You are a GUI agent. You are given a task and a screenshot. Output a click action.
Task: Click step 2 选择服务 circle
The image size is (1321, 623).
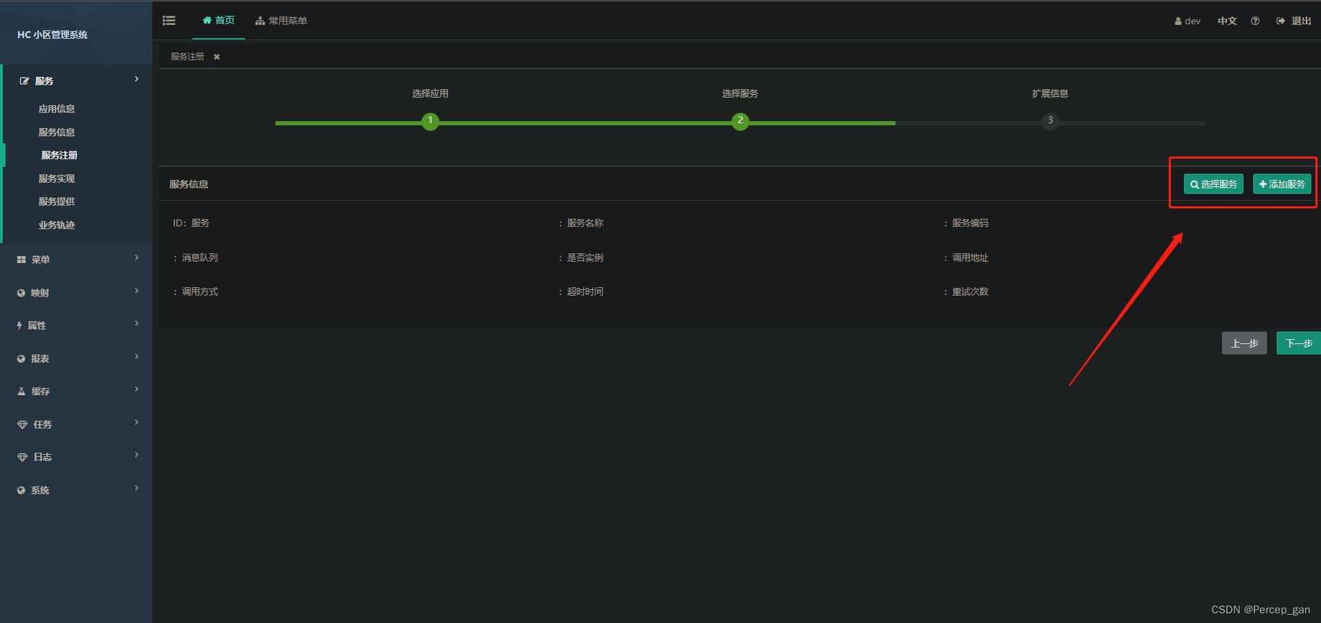click(x=740, y=121)
